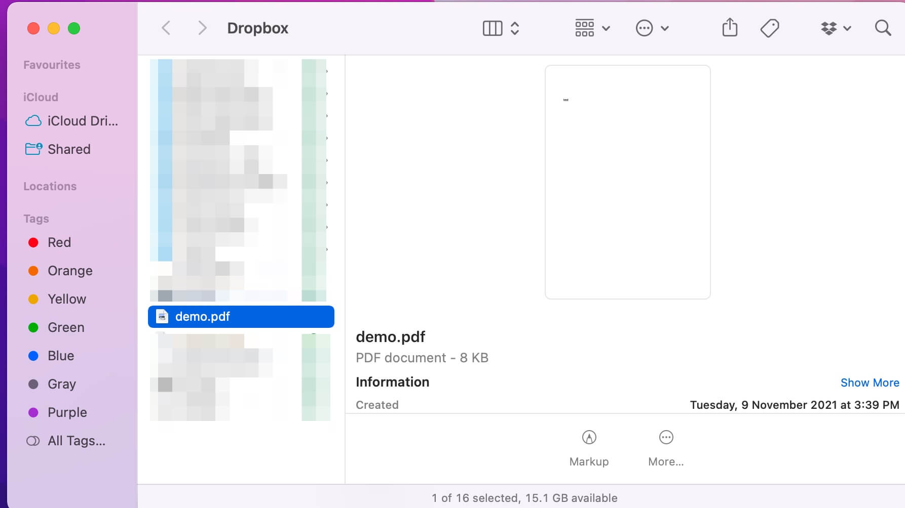Click the demo.pdf preview thumbnail
The height and width of the screenshot is (508, 905).
pyautogui.click(x=627, y=182)
